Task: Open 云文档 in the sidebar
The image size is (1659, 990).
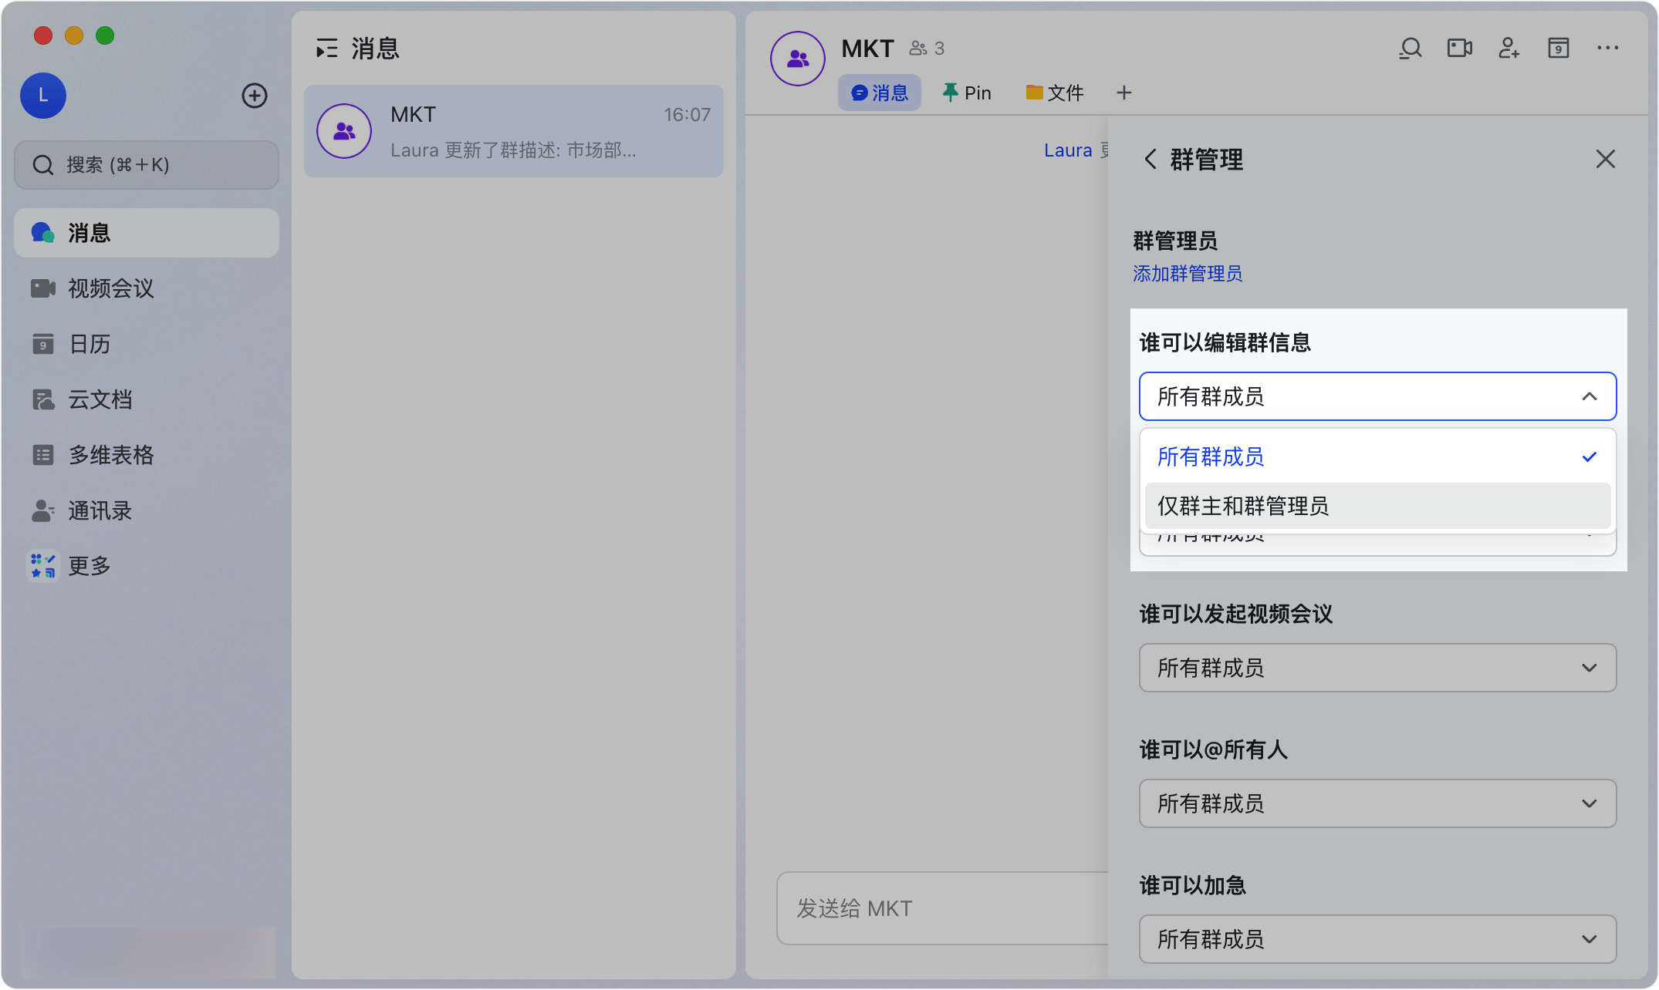Action: tap(147, 399)
